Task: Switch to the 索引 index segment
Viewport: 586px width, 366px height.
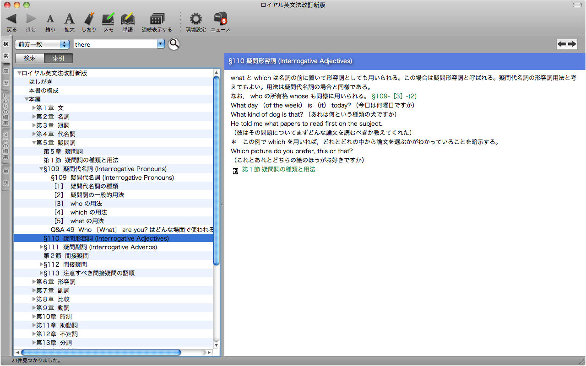Action: tap(59, 58)
